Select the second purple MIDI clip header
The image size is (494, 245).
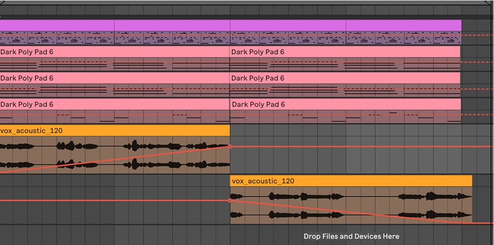click(172, 25)
